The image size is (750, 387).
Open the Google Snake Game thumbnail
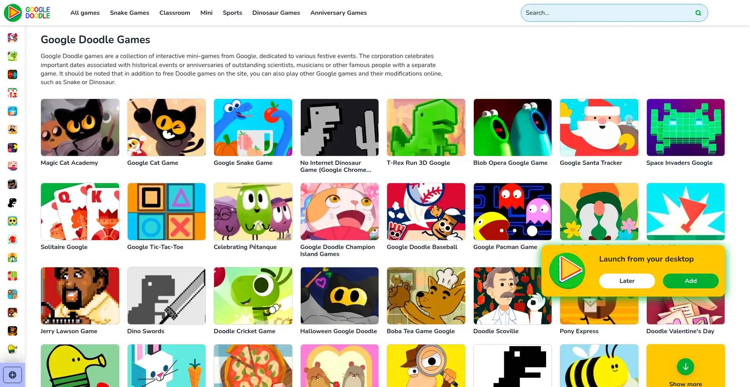point(253,127)
